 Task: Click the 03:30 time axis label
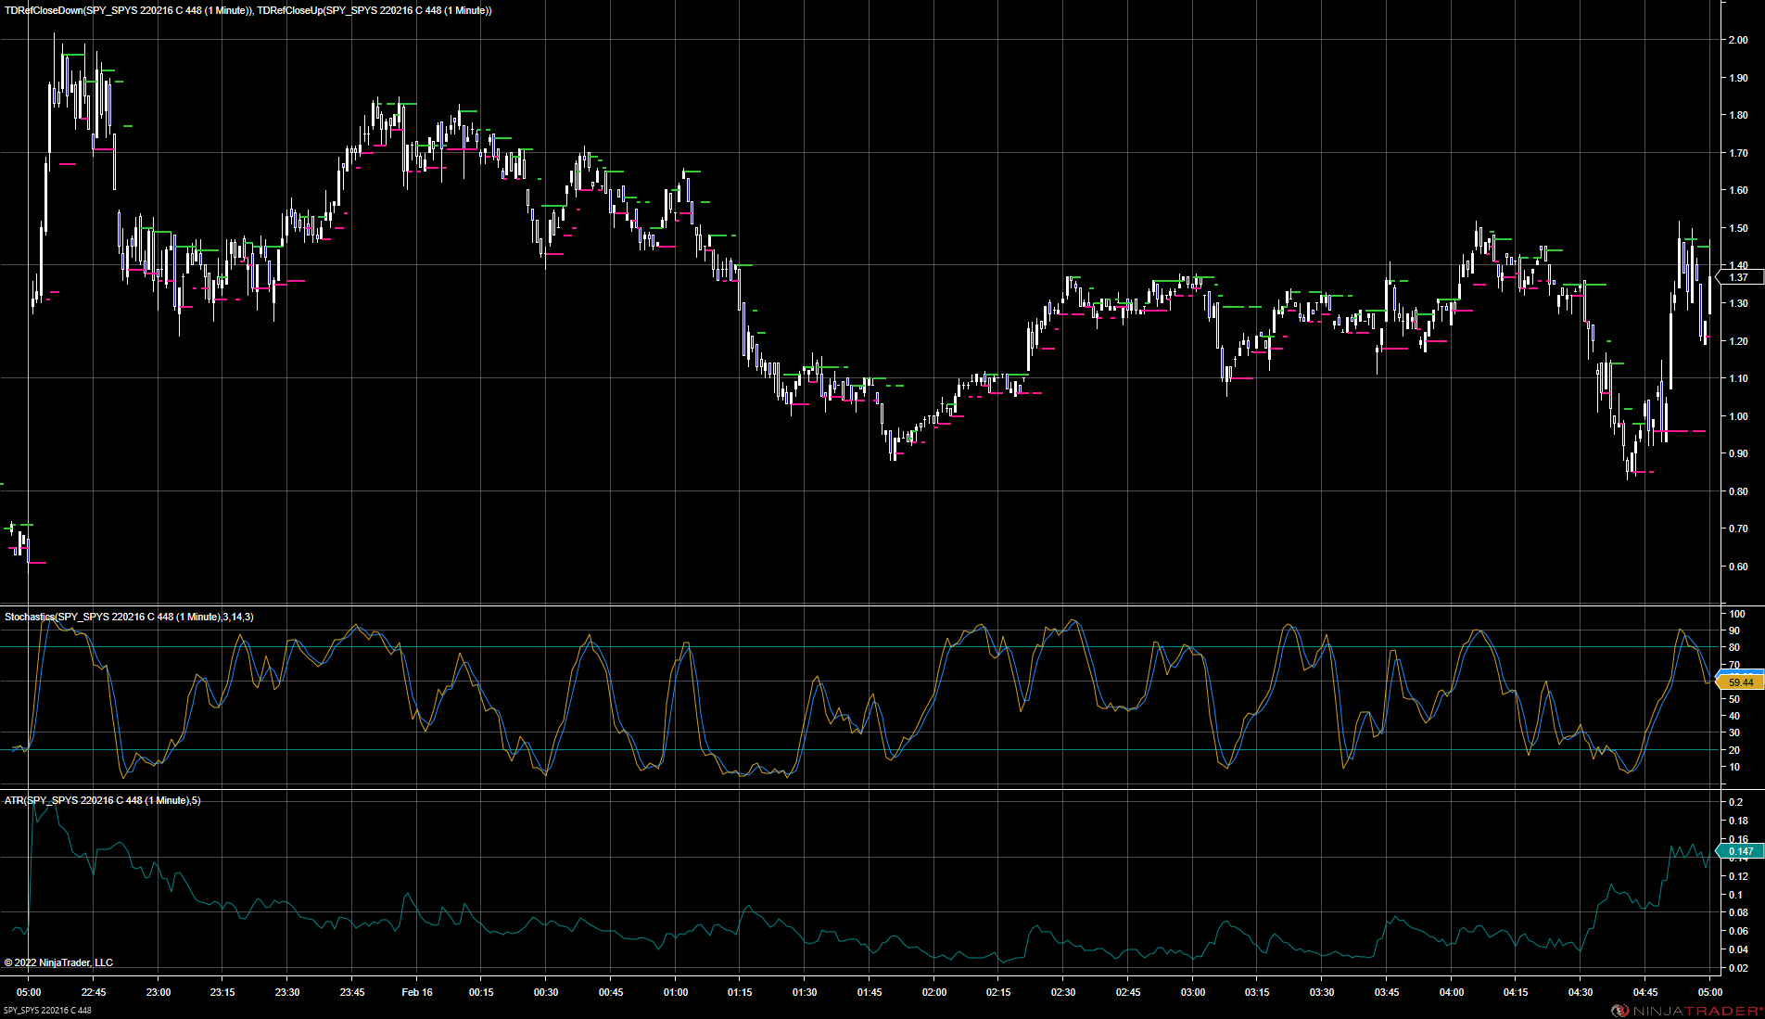click(x=1322, y=992)
